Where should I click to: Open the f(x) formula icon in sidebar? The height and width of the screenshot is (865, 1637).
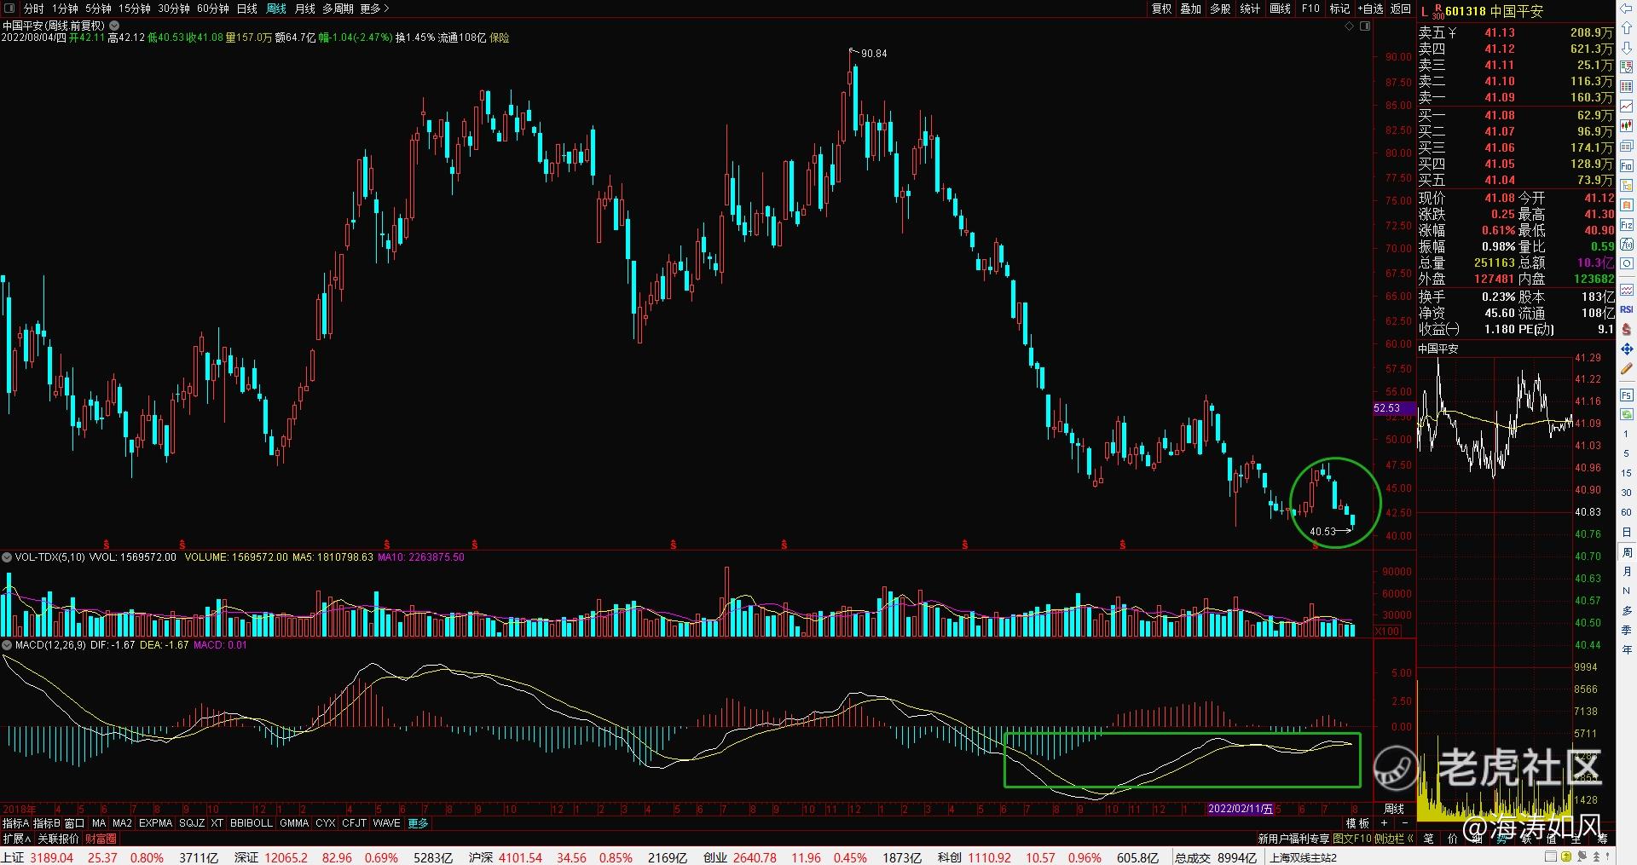click(1626, 244)
